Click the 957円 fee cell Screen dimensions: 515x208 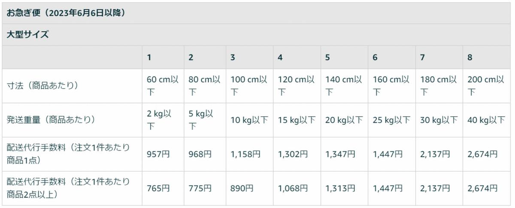[x=158, y=154]
